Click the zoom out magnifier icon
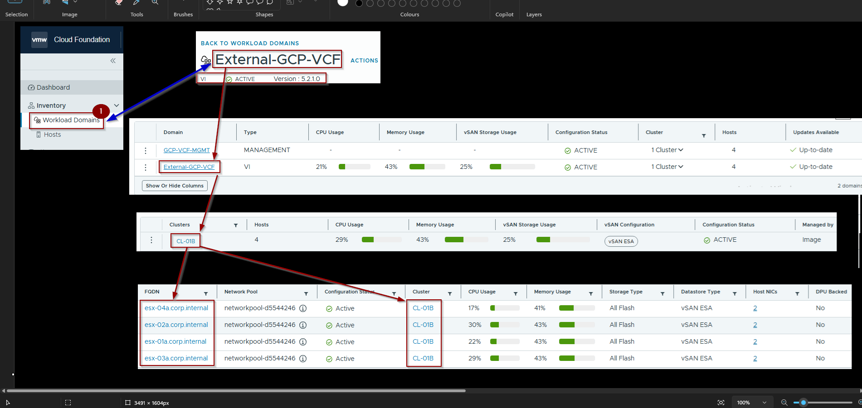This screenshot has height=408, width=862. click(x=784, y=403)
